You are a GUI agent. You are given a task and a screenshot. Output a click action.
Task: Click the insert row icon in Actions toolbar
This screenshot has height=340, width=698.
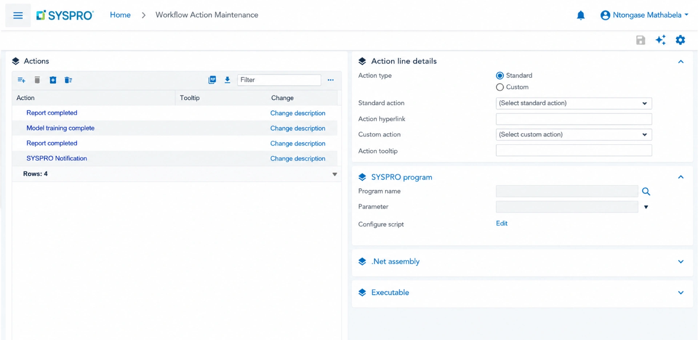[x=53, y=80]
